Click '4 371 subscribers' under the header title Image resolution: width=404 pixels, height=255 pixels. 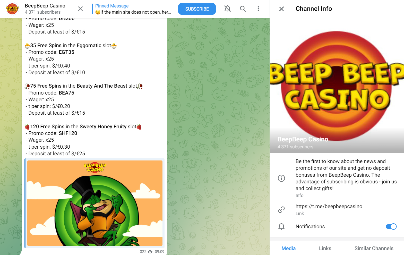click(43, 12)
